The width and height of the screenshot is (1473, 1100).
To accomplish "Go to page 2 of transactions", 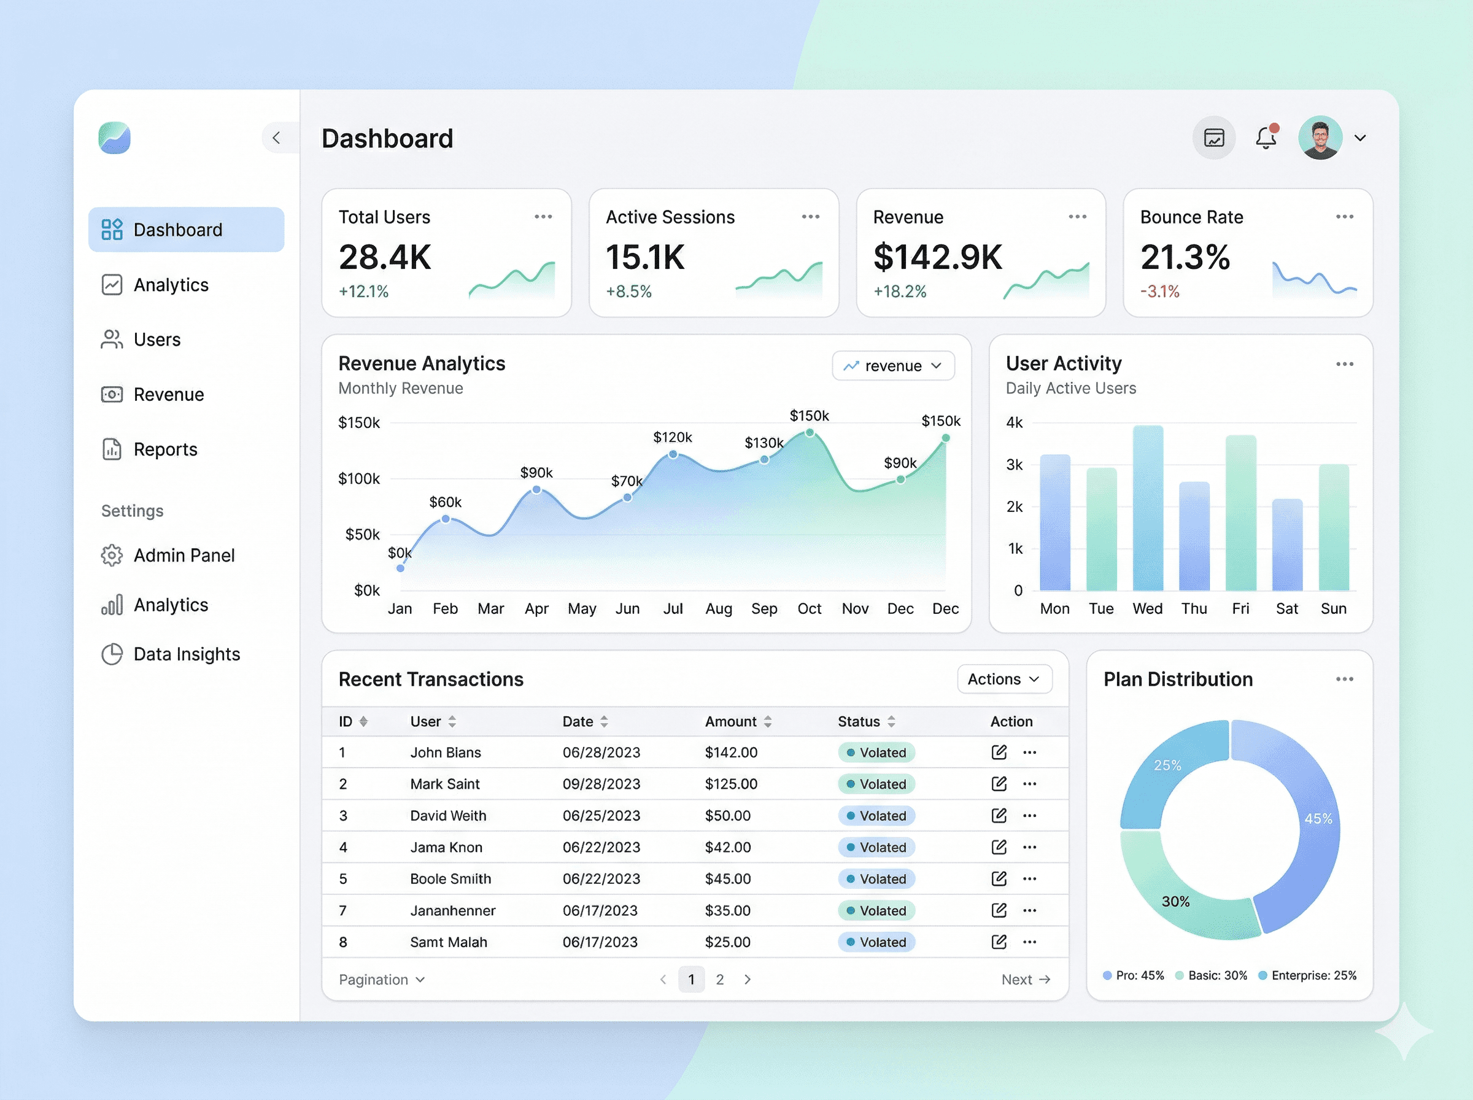I will point(719,980).
